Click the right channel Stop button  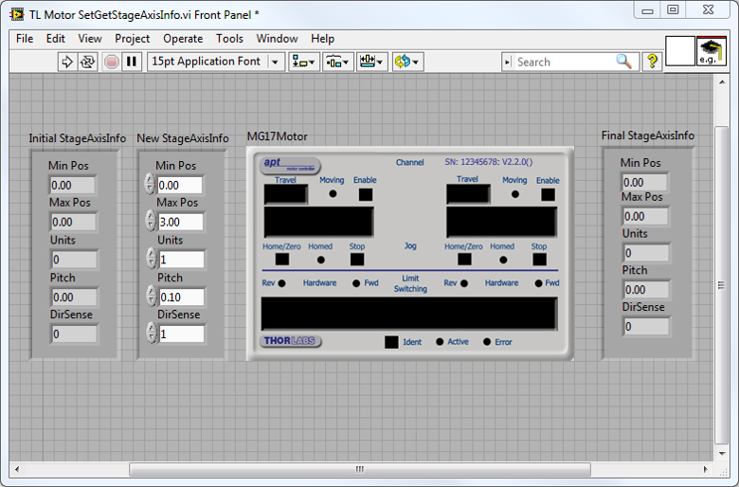[539, 259]
